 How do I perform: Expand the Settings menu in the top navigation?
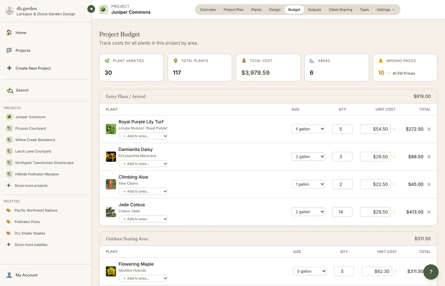[x=385, y=9]
